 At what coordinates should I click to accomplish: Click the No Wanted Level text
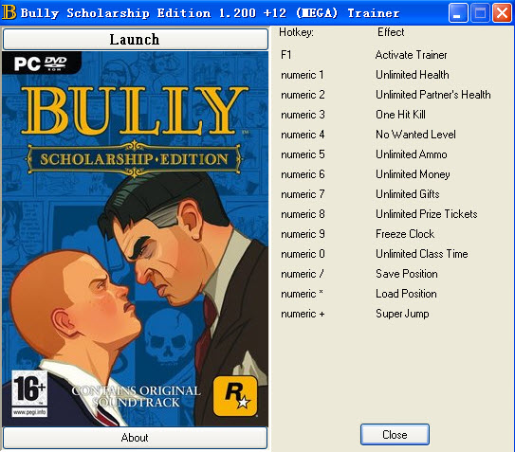pos(415,135)
